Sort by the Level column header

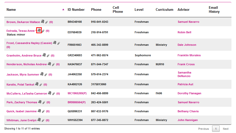tap(139, 9)
